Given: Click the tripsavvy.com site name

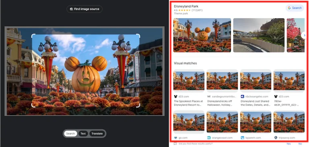Looking at the screenshot, I should tap(287, 138).
